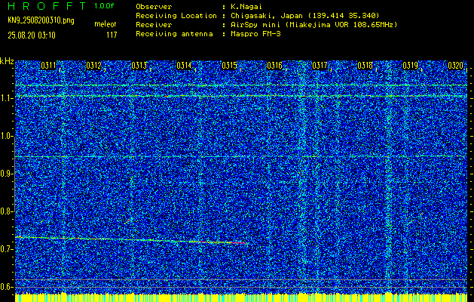Image resolution: width=474 pixels, height=302 pixels.
Task: Click the 0318 time marker
Action: (365, 66)
